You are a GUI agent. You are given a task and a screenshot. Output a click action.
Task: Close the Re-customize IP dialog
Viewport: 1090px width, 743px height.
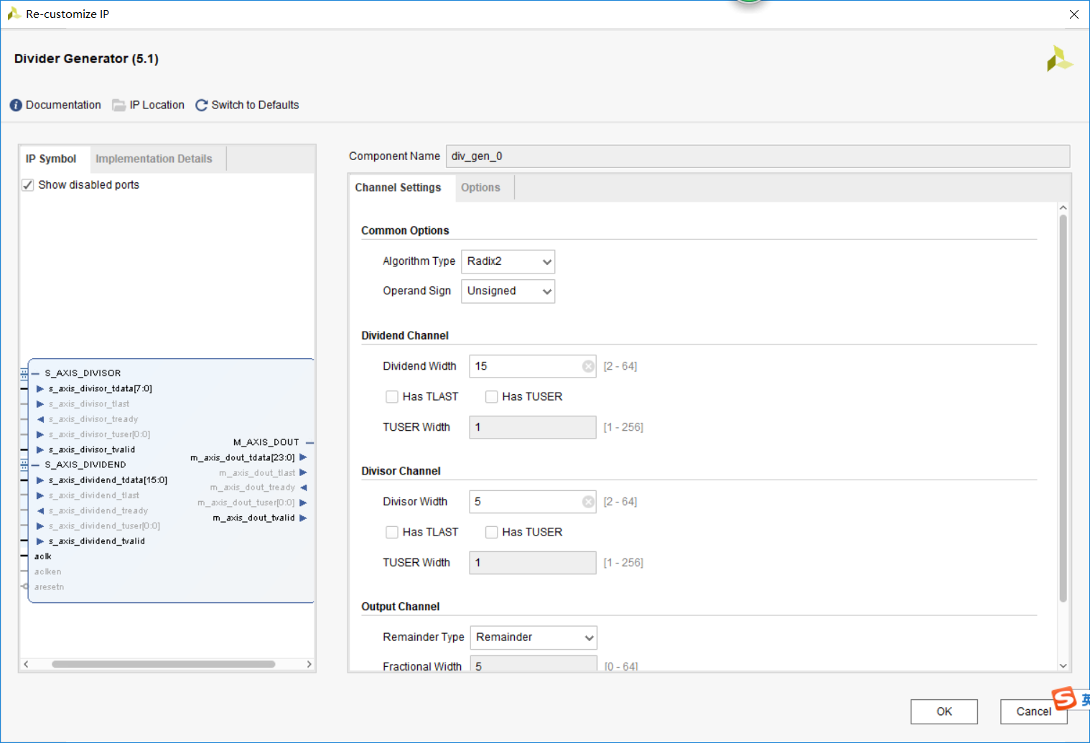point(1074,14)
